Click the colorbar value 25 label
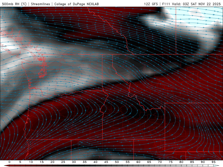Screen dimensions: 223x167 tap(63, 162)
